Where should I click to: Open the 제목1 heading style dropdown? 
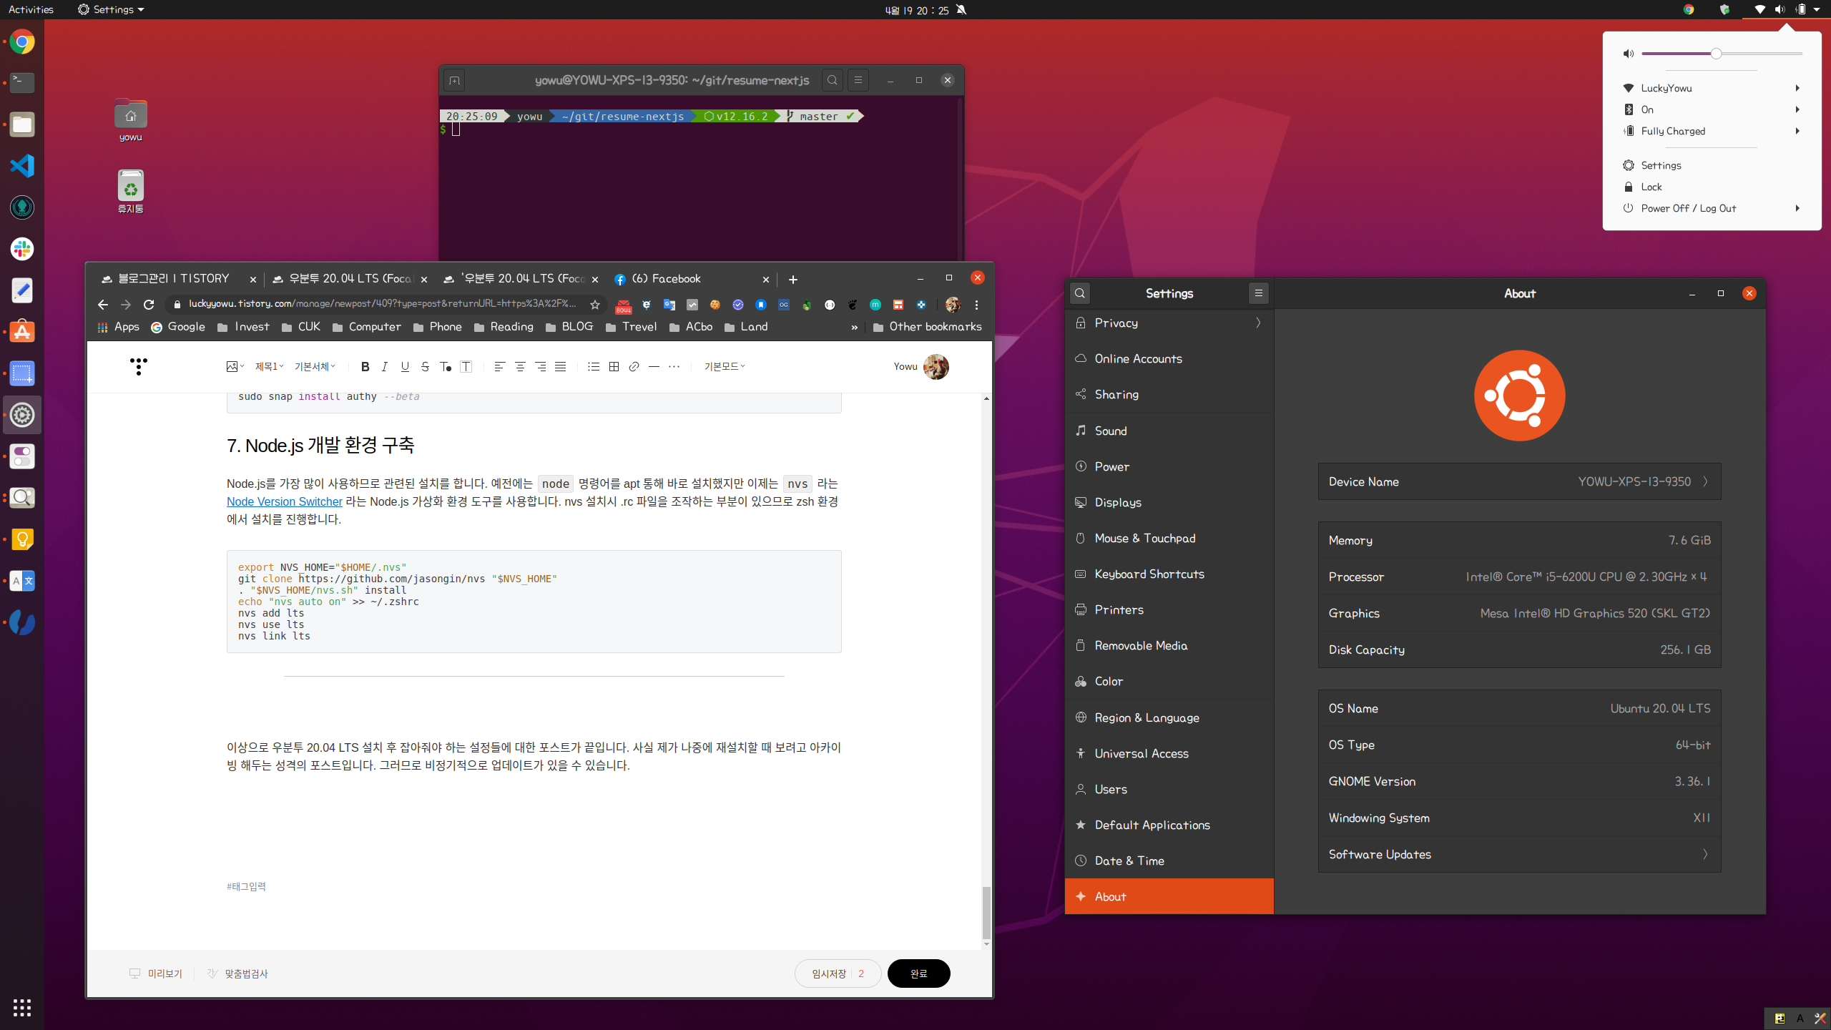(269, 367)
